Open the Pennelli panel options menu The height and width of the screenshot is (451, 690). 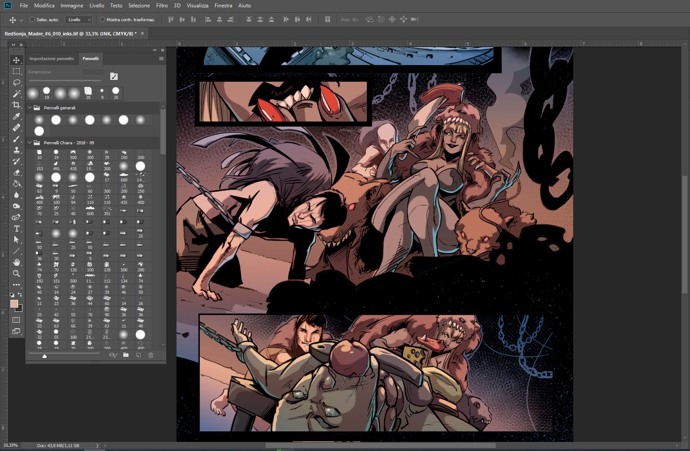161,58
